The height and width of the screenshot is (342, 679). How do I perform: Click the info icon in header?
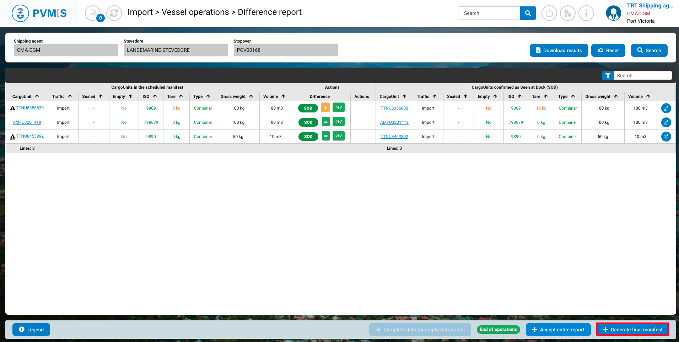(586, 13)
